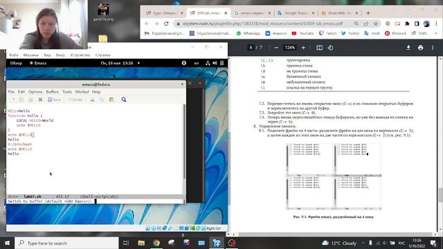The image size is (443, 249).
Task: Open Chrome from the Windows taskbar
Action: (156, 243)
